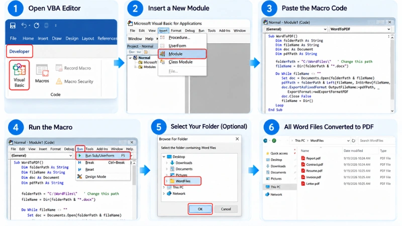Choose Module from the Insert menu
402x226 pixels.
coord(182,54)
